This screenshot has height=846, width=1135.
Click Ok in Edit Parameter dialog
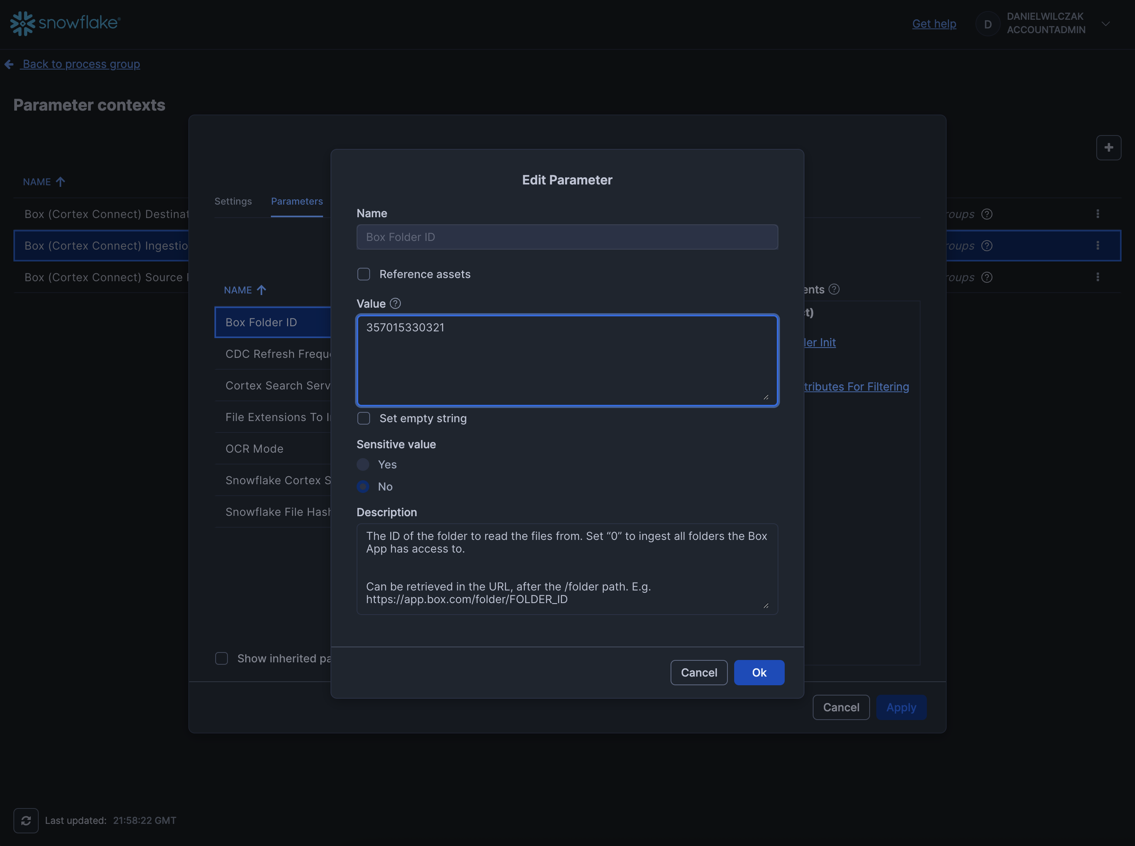(x=759, y=672)
